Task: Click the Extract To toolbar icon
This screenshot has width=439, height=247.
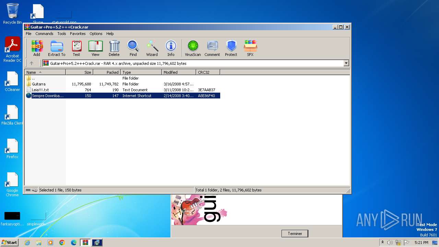Action: click(57, 48)
